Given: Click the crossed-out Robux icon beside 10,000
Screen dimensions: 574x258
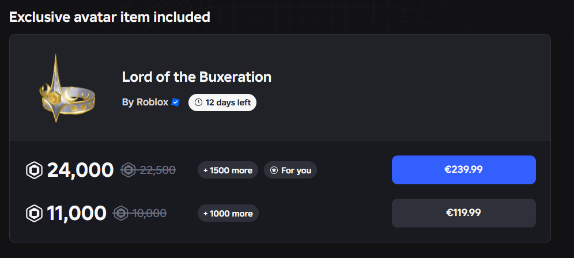Looking at the screenshot, I should point(121,213).
